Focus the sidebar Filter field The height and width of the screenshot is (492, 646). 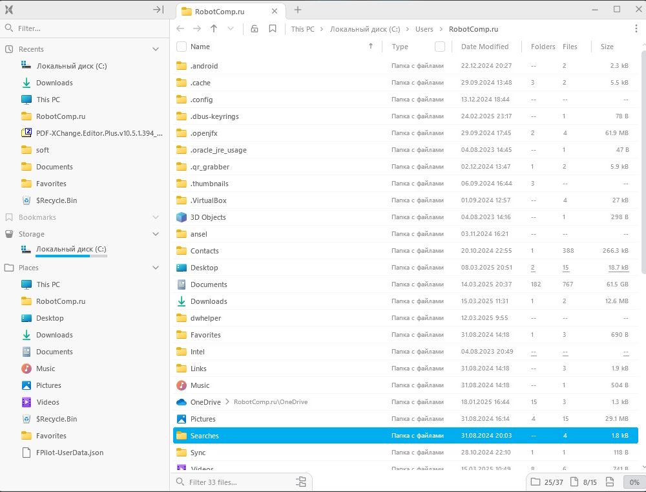pos(85,28)
